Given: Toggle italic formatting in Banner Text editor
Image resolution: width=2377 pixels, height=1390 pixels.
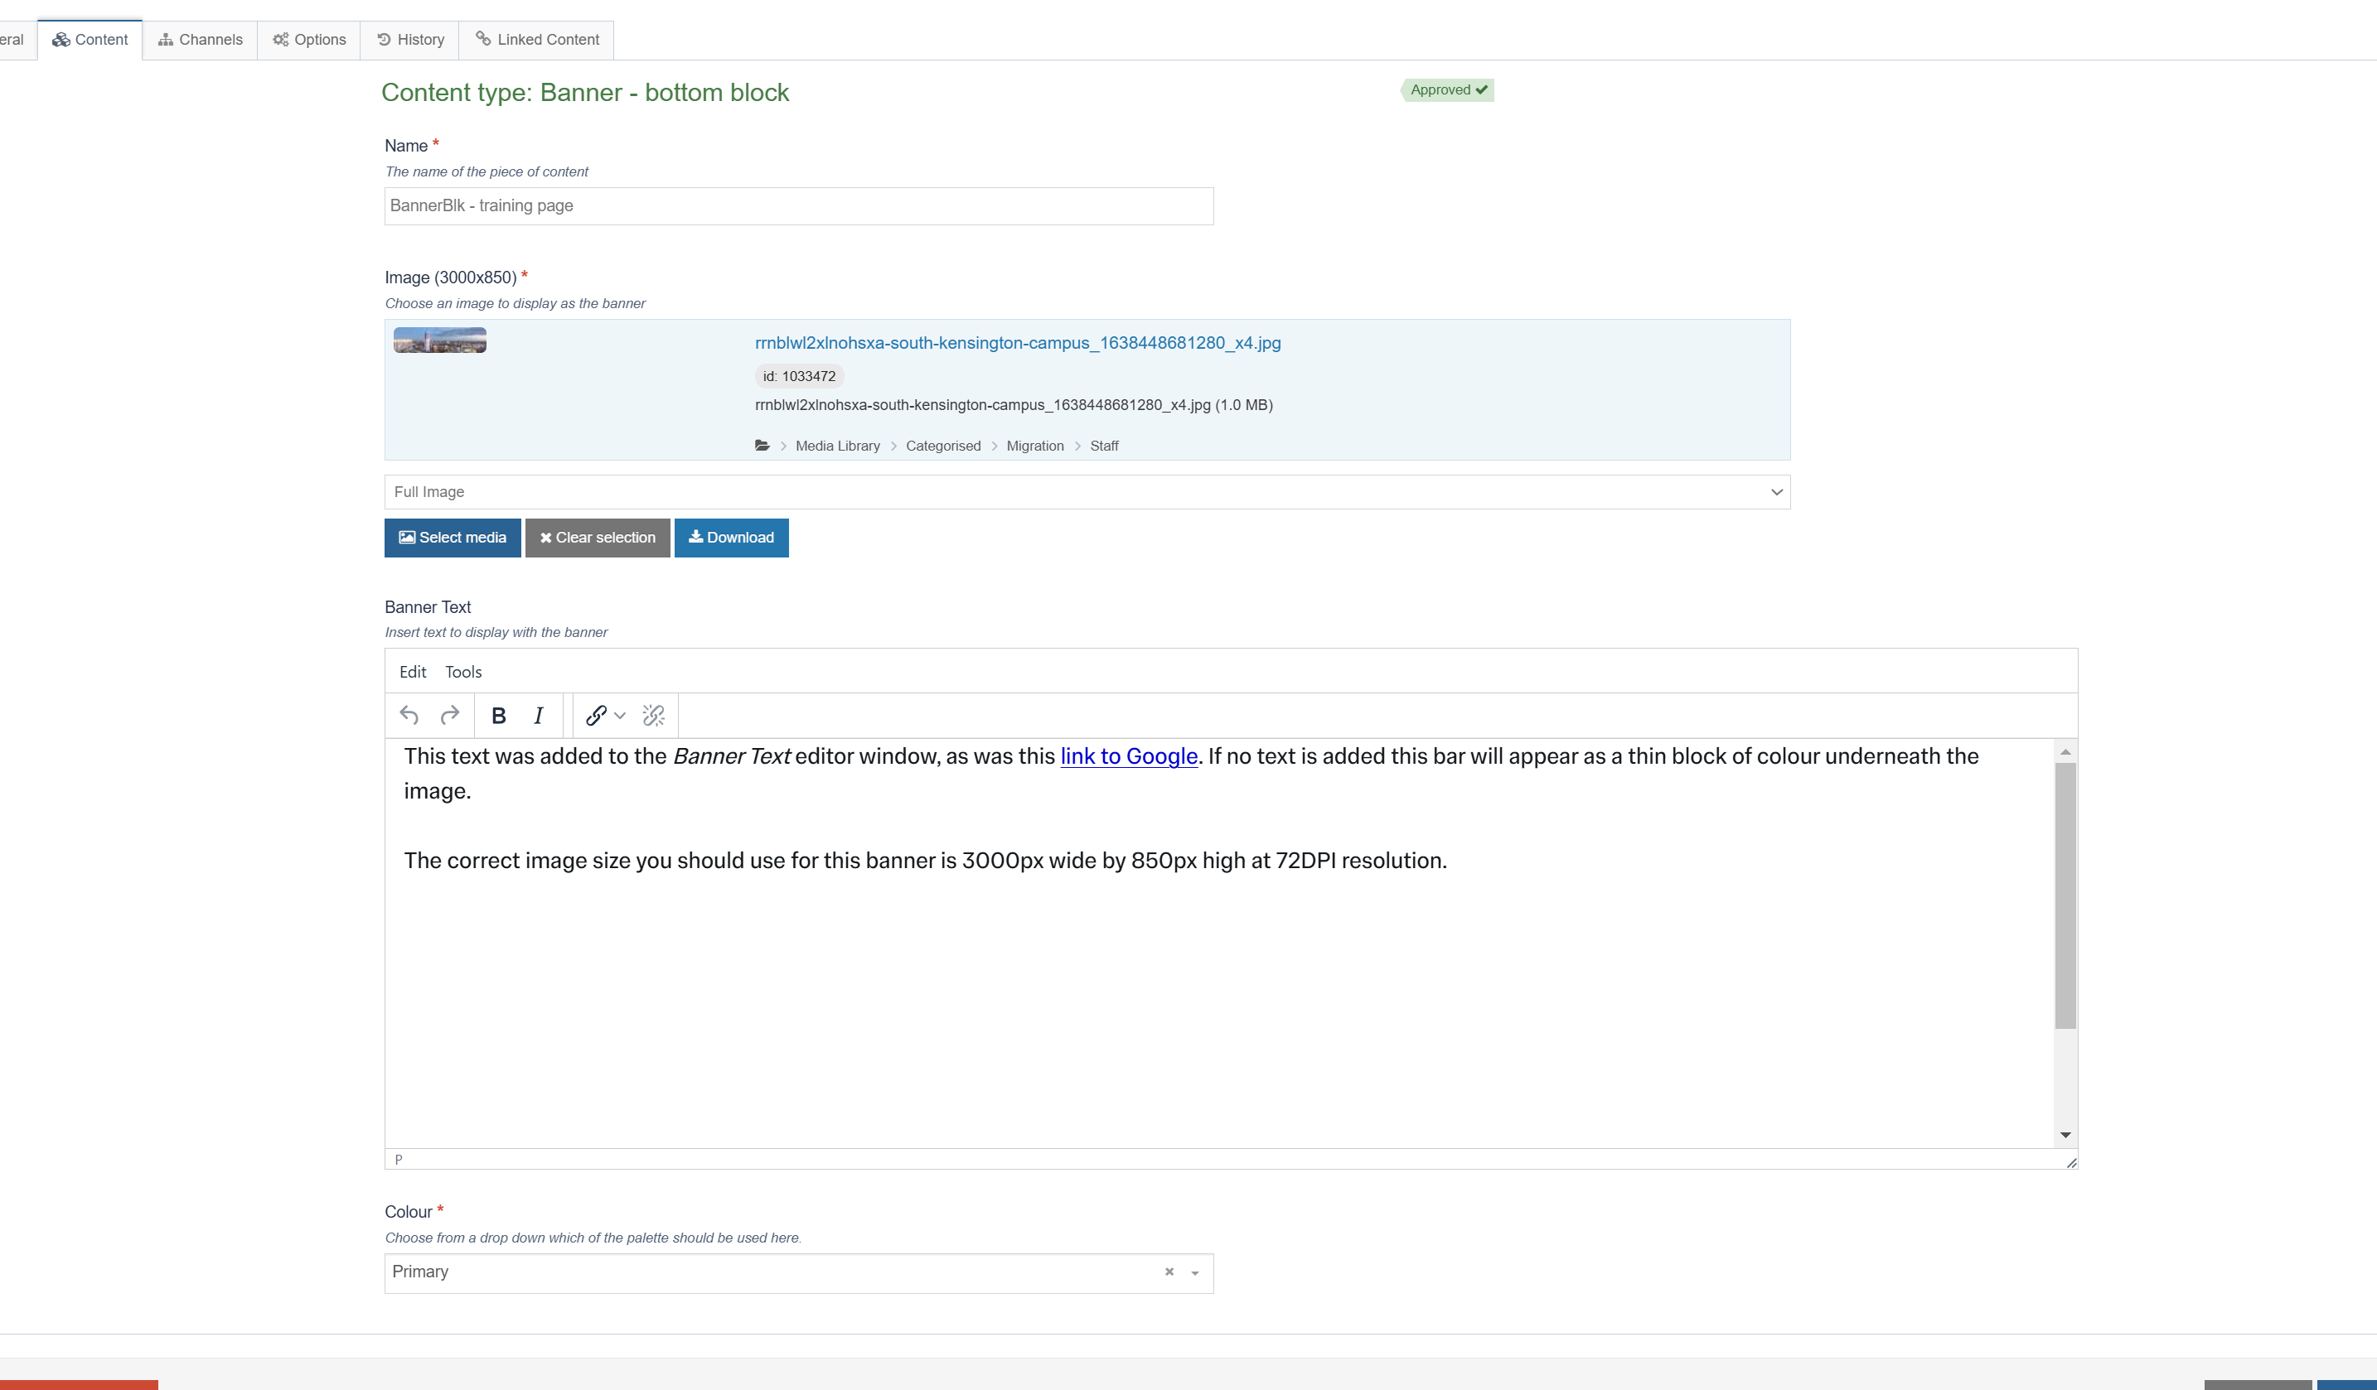Looking at the screenshot, I should [x=539, y=716].
